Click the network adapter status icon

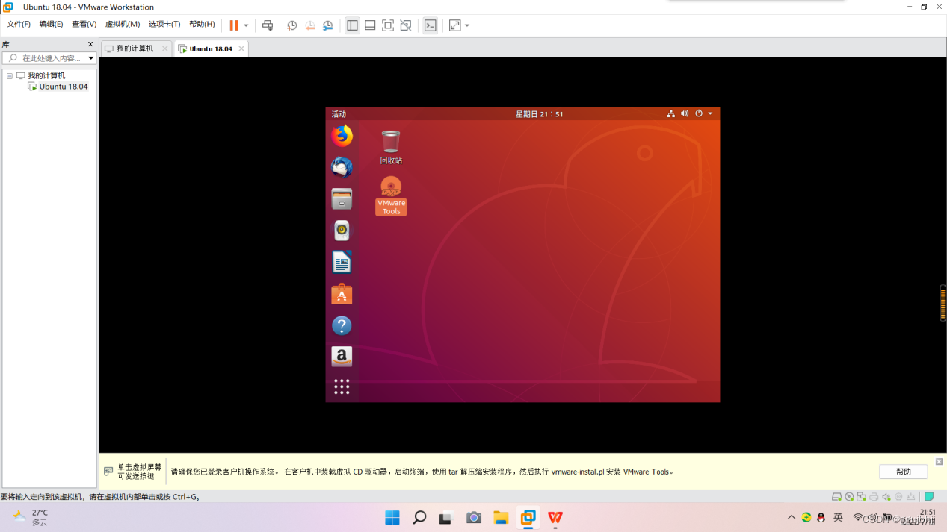[862, 497]
